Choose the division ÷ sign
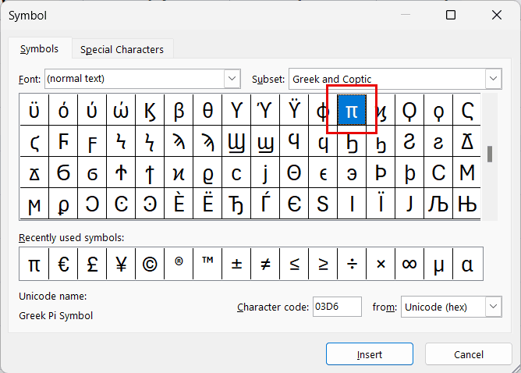The width and height of the screenshot is (521, 373). (x=352, y=265)
